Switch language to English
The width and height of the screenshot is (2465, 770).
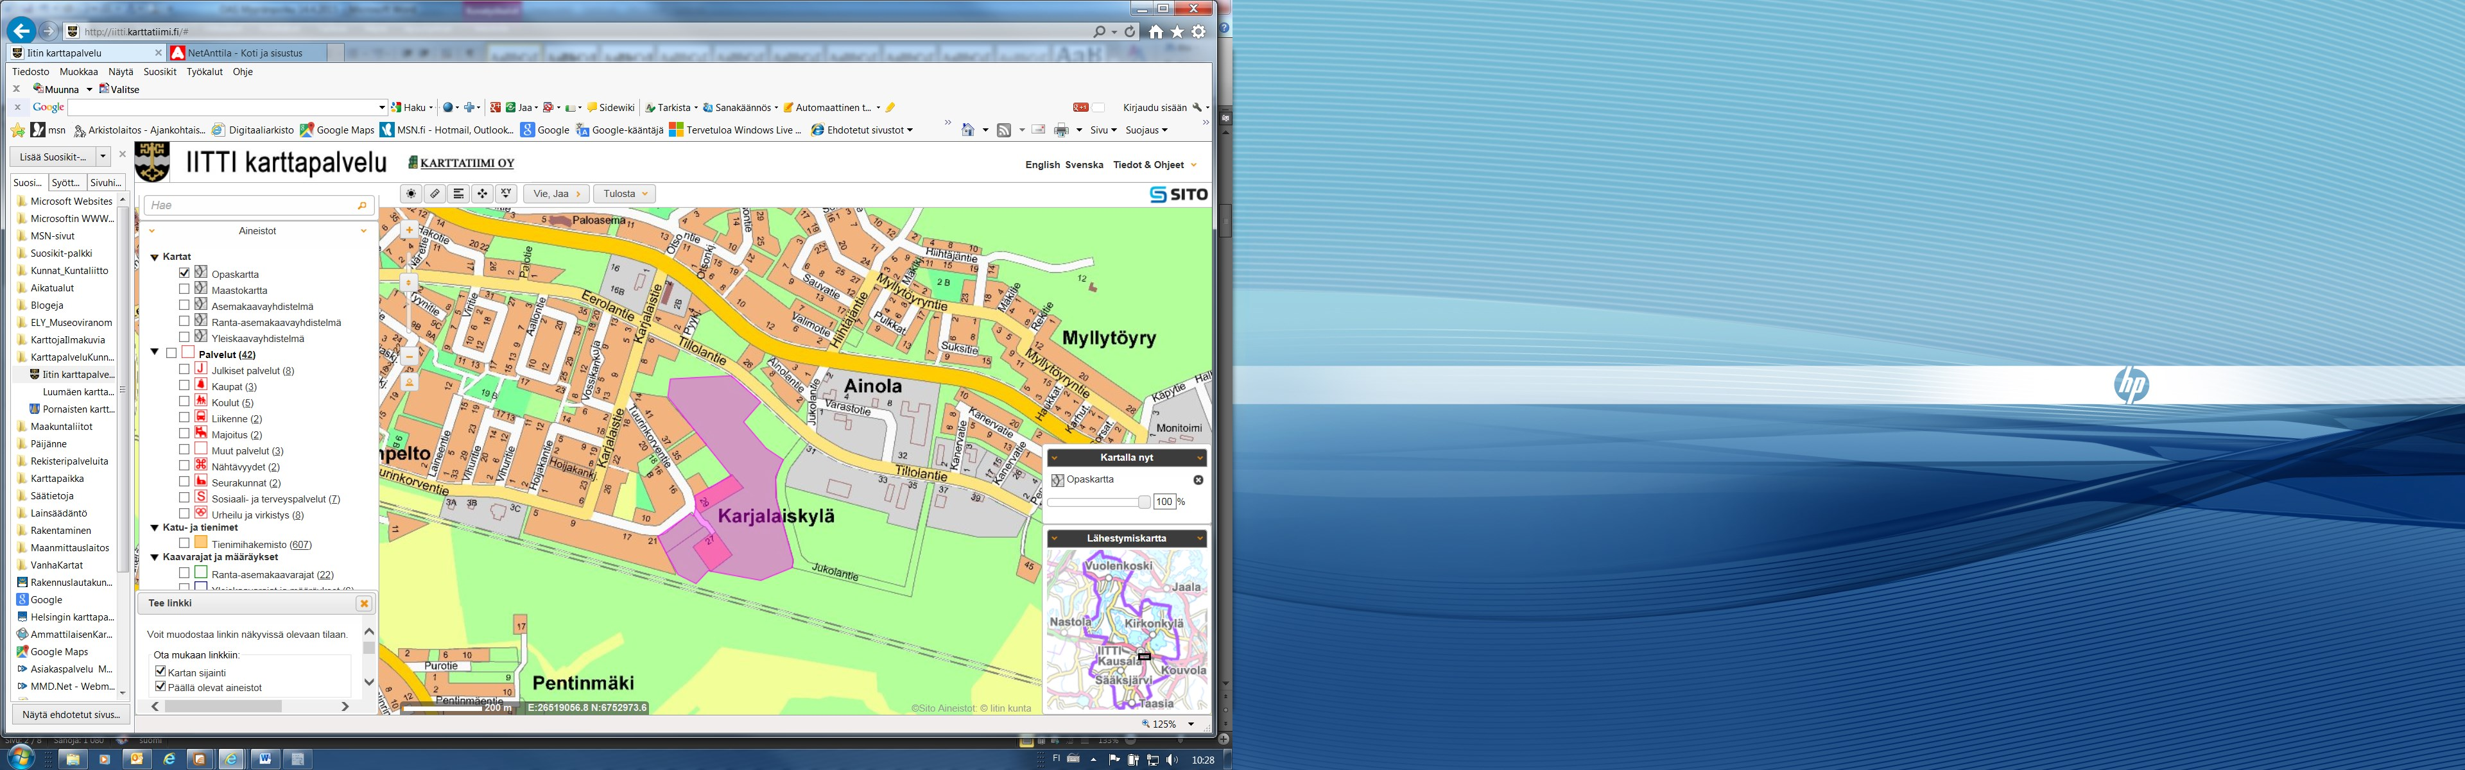coord(1042,166)
